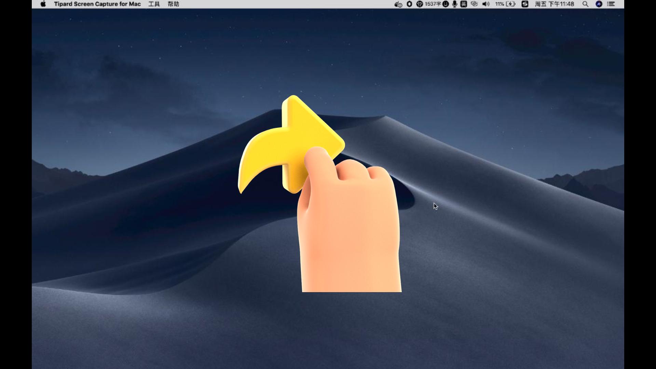Open the Apple menu
This screenshot has width=656, height=369.
[43, 4]
